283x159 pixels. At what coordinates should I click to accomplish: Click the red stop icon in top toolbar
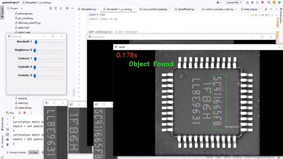point(263,3)
